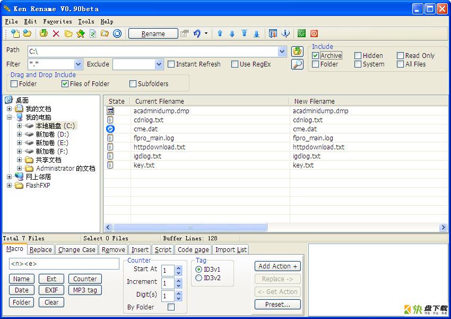
Task: Switch to the Import List tab
Action: [x=231, y=250]
